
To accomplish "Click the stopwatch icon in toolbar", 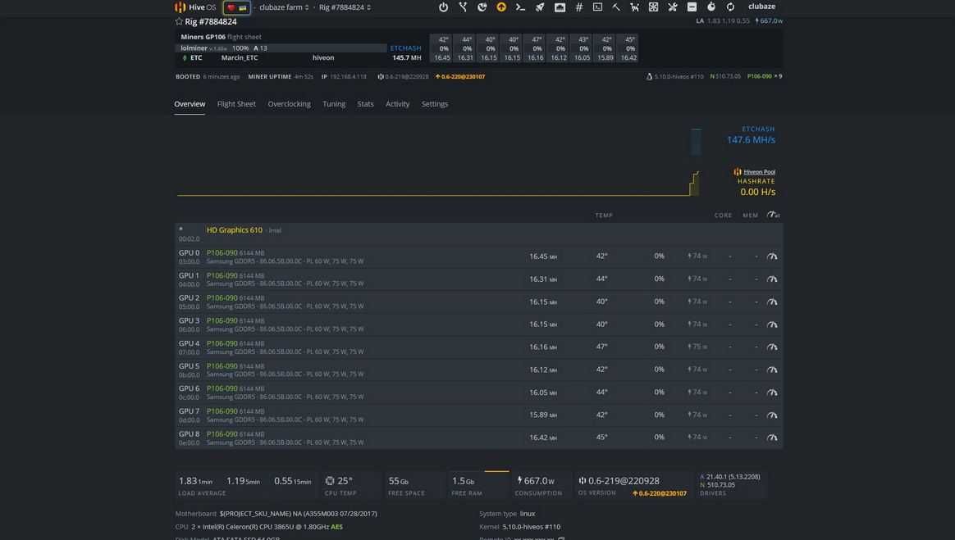I will [711, 7].
